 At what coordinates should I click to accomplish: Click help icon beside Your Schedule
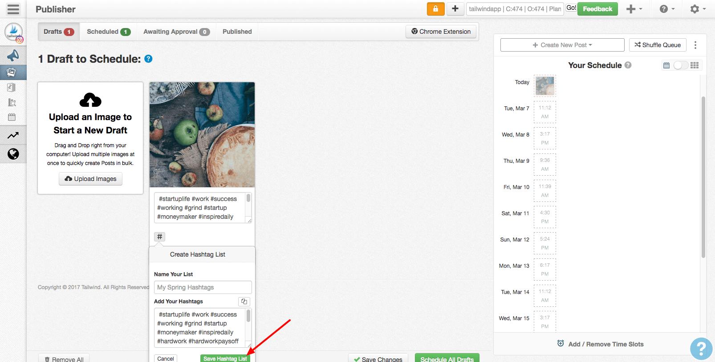pos(628,65)
